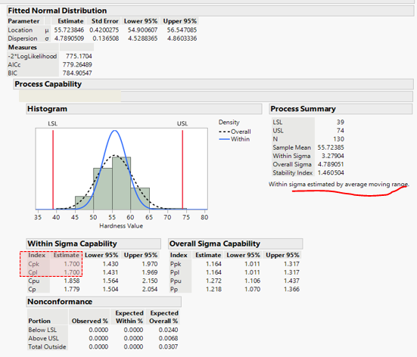The width and height of the screenshot is (417, 357).
Task: Select the BIC value 784.90547
Action: tap(77, 73)
